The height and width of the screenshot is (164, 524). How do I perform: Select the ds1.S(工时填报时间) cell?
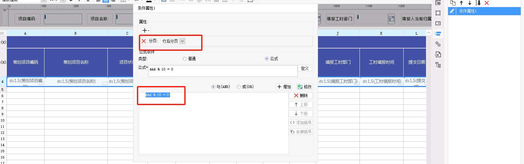coord(381,82)
